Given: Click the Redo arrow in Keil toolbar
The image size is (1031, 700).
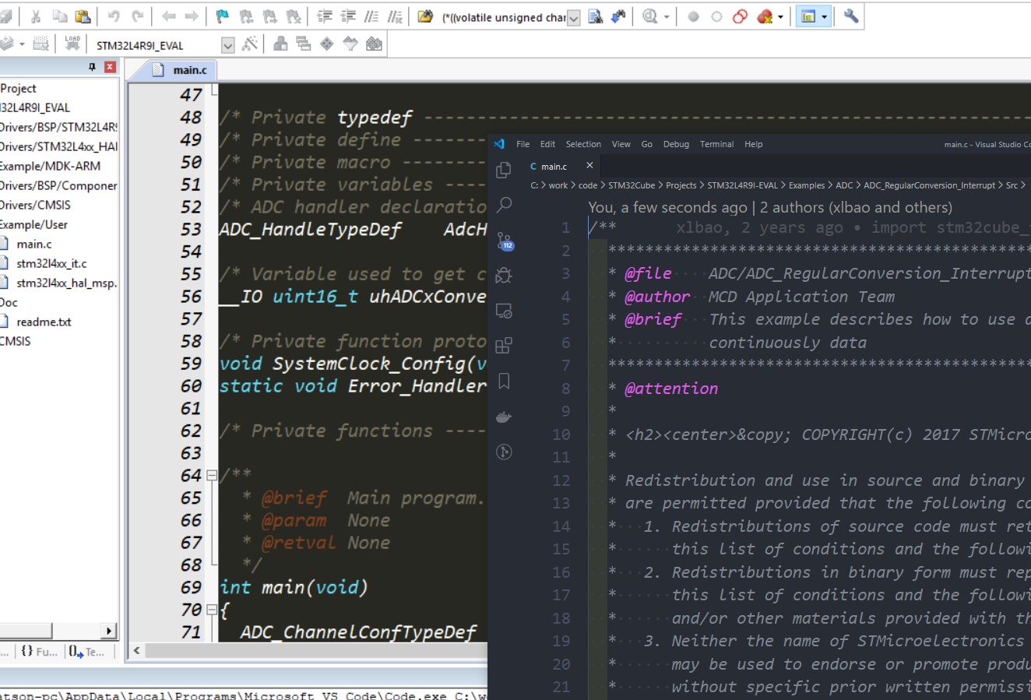Looking at the screenshot, I should coord(138,16).
